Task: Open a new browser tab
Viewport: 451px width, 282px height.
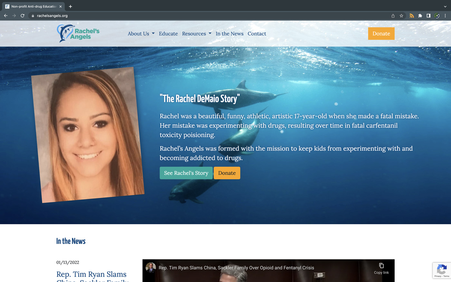Action: (70, 6)
